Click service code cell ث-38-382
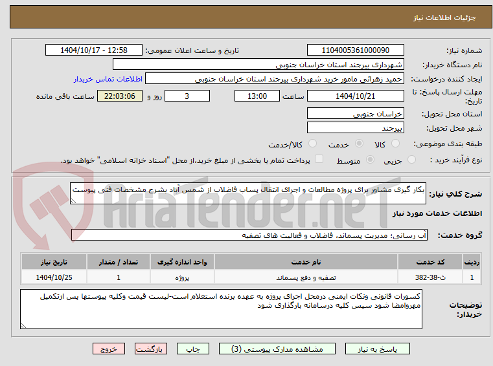 click(430, 277)
